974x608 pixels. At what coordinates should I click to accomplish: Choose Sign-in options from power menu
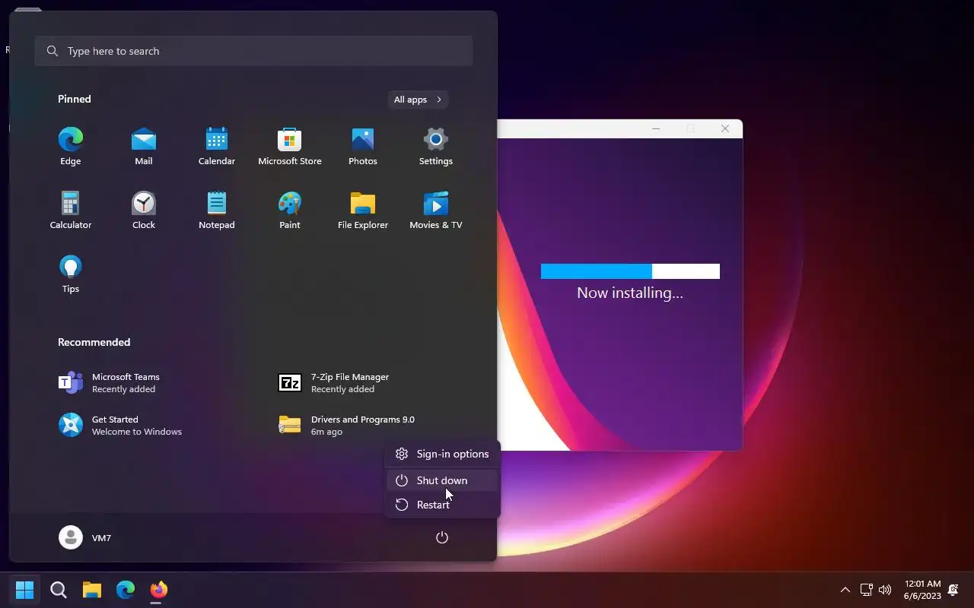442,454
